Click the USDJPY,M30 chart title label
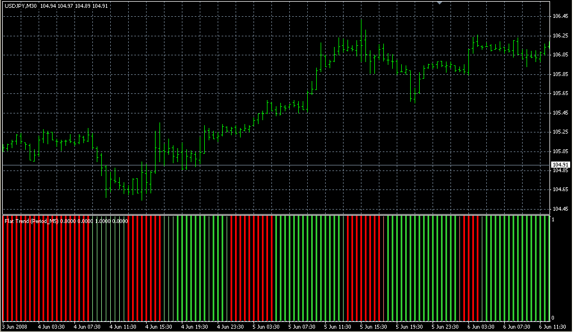 click(21, 6)
